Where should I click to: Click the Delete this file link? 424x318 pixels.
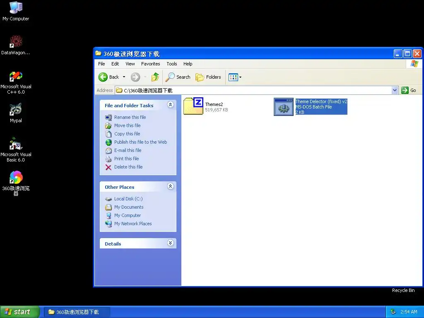(128, 167)
